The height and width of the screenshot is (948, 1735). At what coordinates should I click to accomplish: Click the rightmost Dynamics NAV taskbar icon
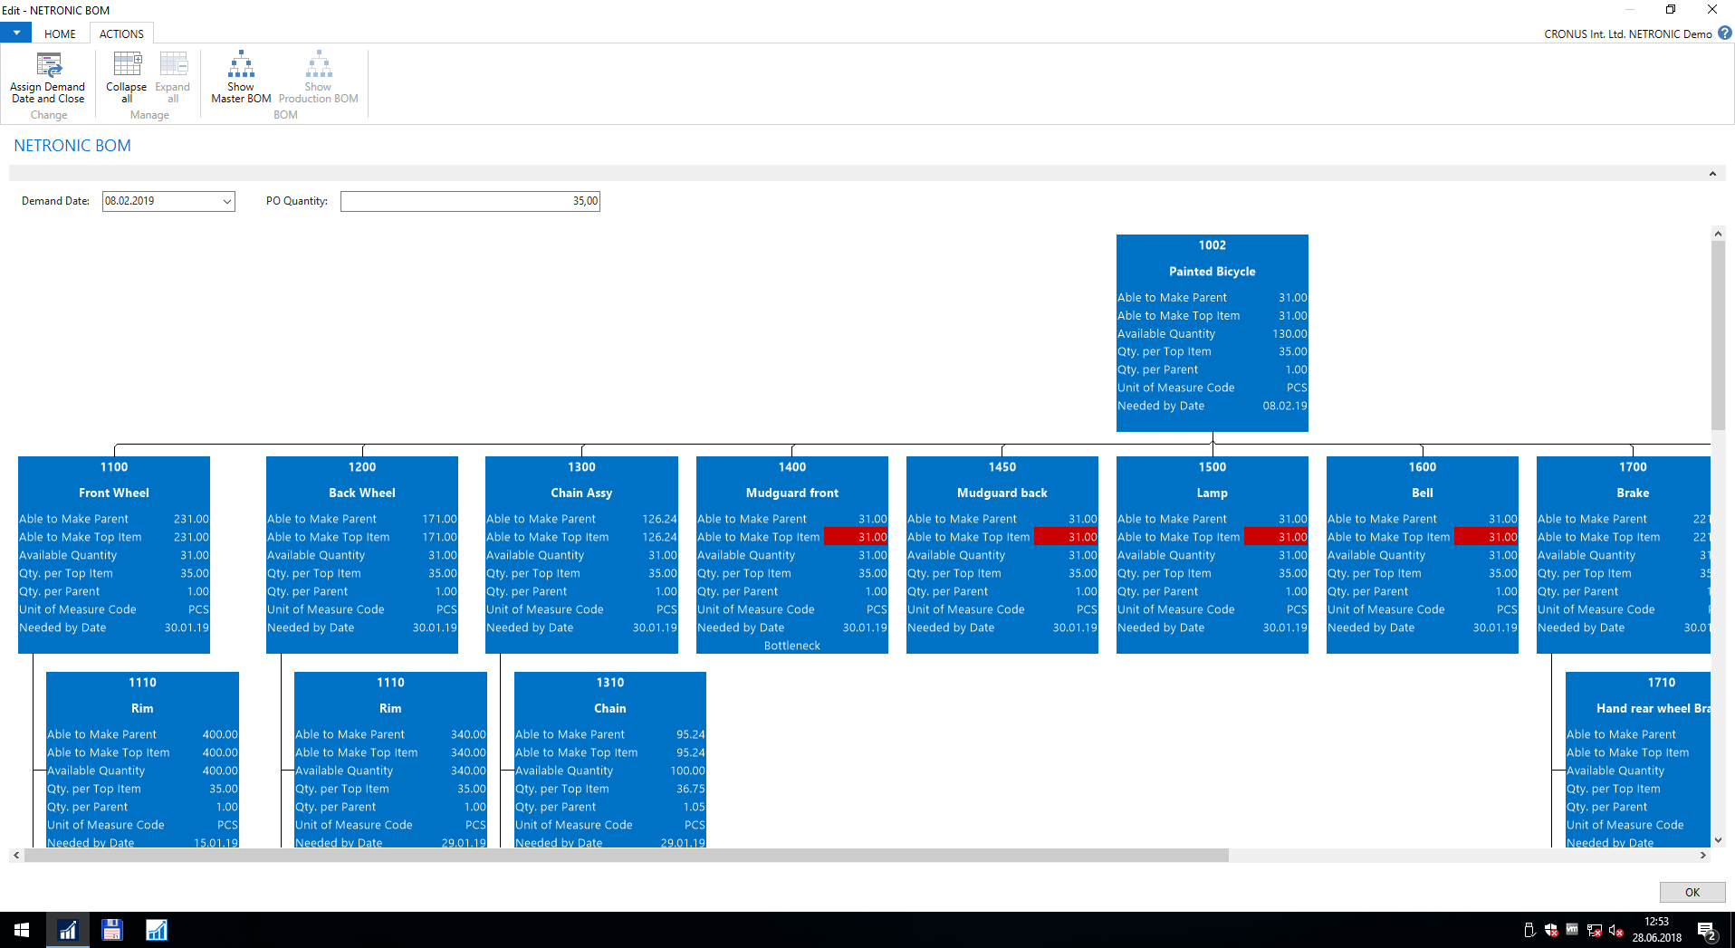pyautogui.click(x=156, y=930)
